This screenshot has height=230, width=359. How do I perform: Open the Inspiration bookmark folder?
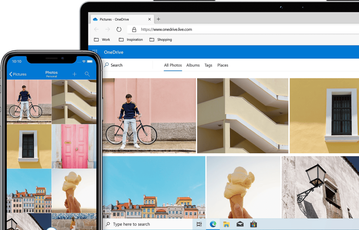[131, 40]
